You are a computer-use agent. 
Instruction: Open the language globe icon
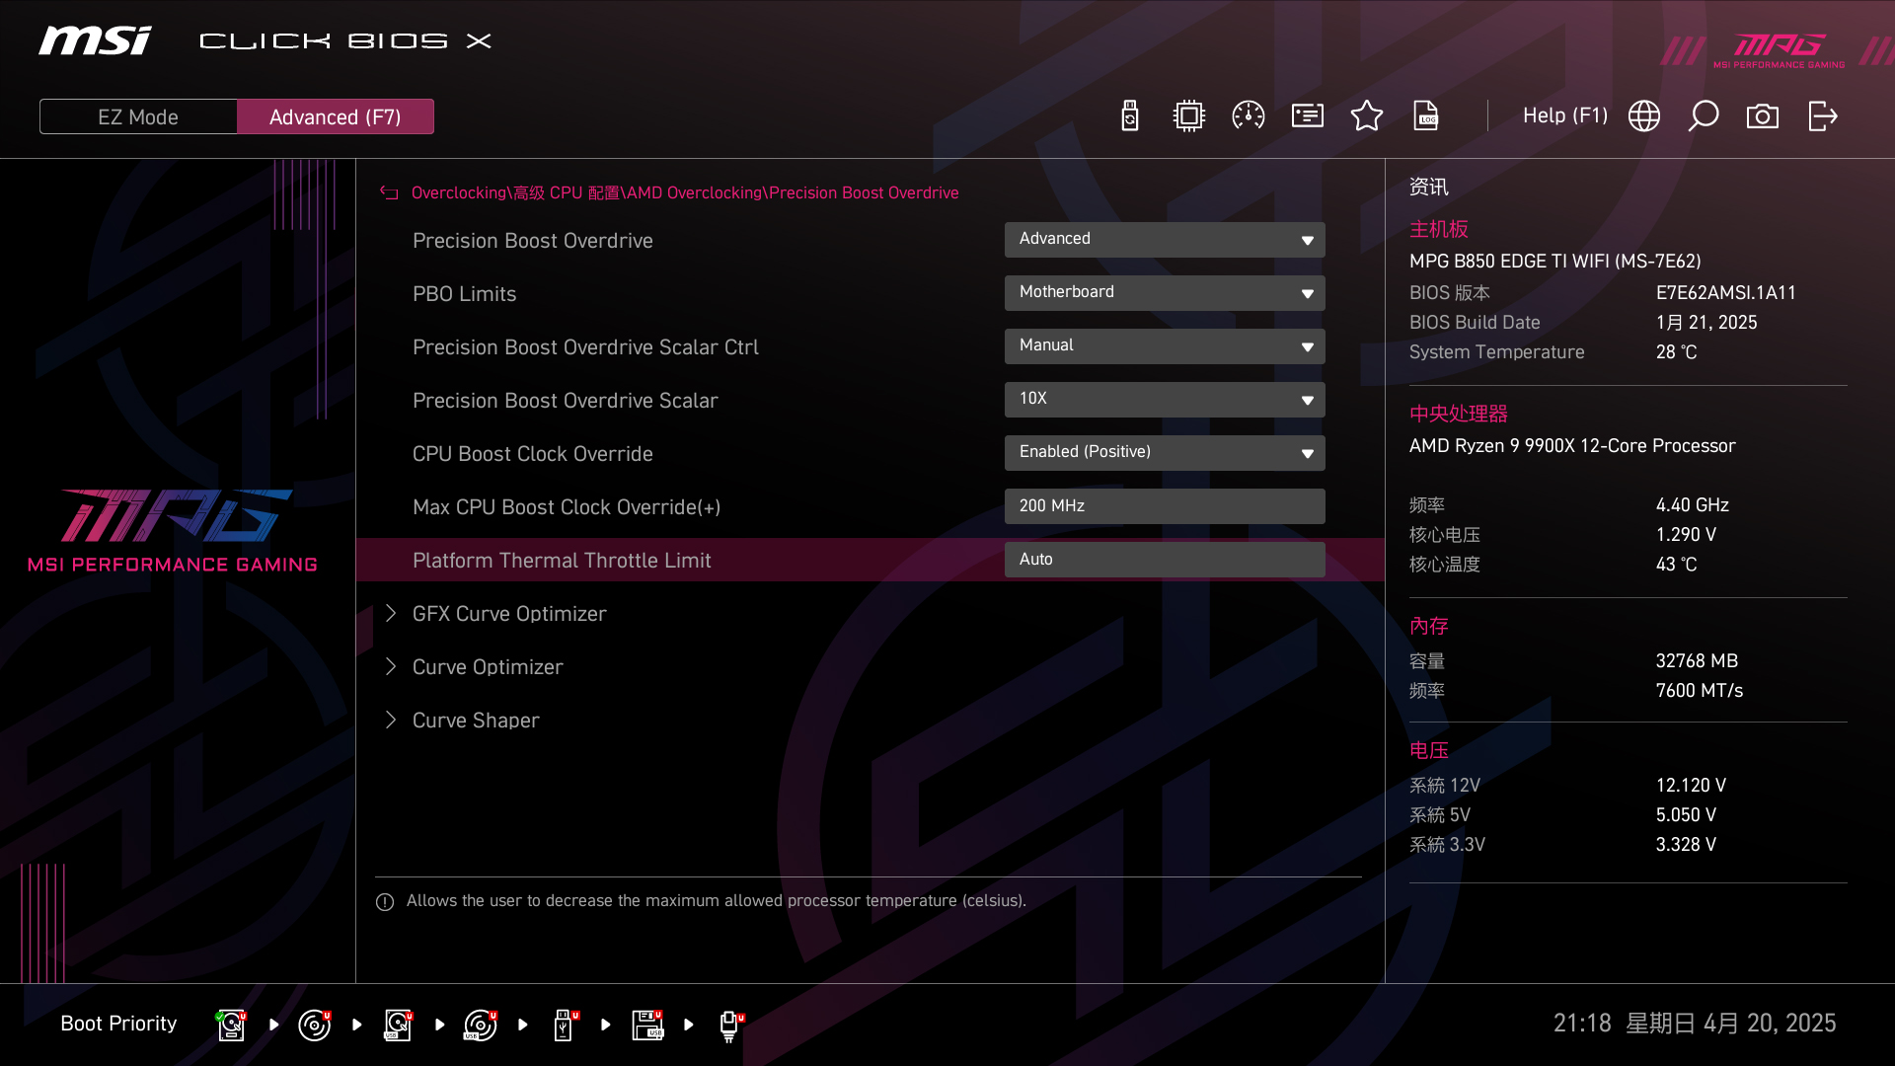tap(1644, 116)
